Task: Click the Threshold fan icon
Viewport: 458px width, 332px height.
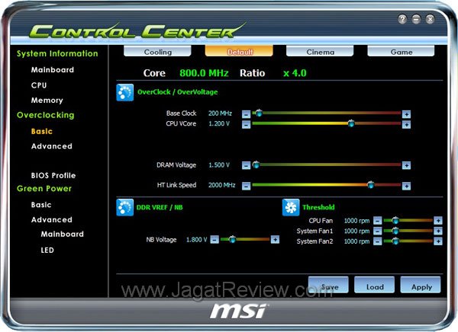Action: point(291,207)
